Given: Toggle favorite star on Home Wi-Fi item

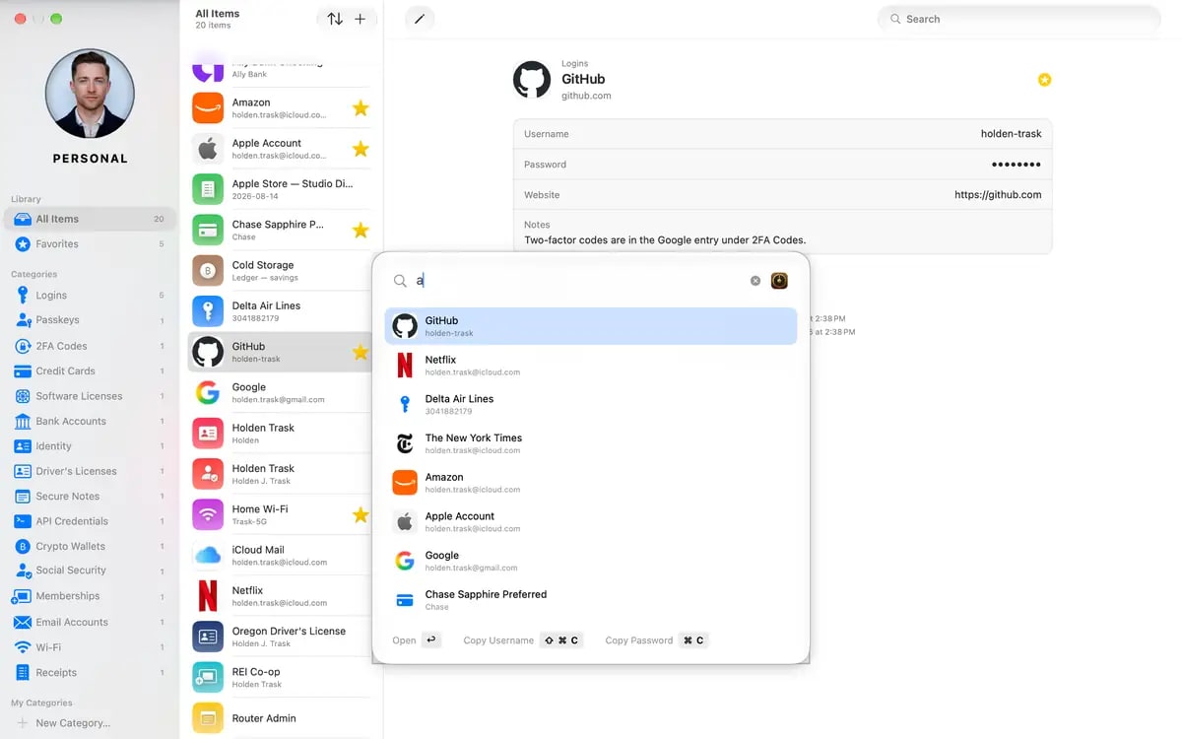Looking at the screenshot, I should tap(361, 514).
